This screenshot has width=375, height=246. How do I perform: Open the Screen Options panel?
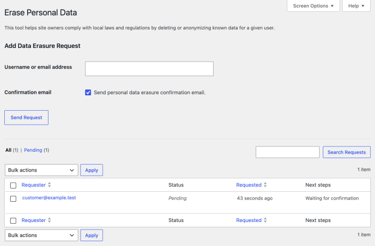coord(313,6)
